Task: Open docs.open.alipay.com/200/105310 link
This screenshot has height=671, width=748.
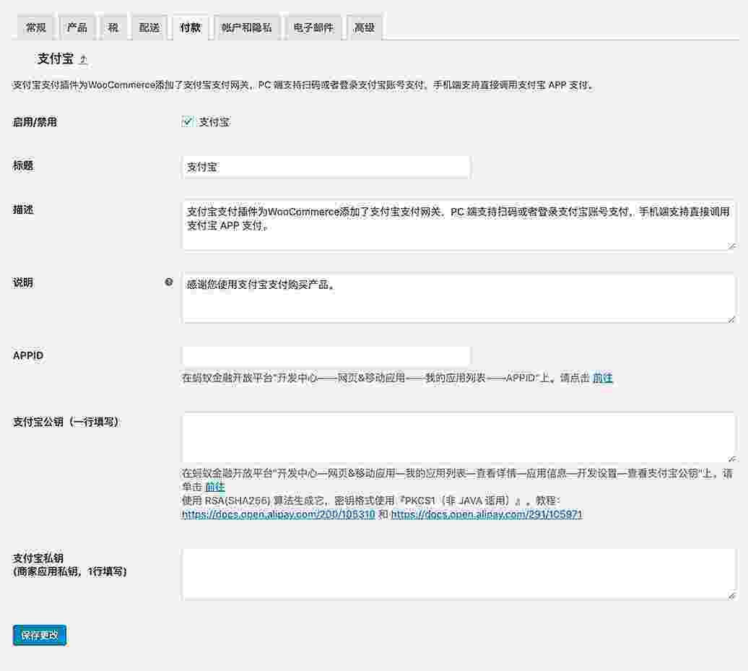Action: pos(279,514)
